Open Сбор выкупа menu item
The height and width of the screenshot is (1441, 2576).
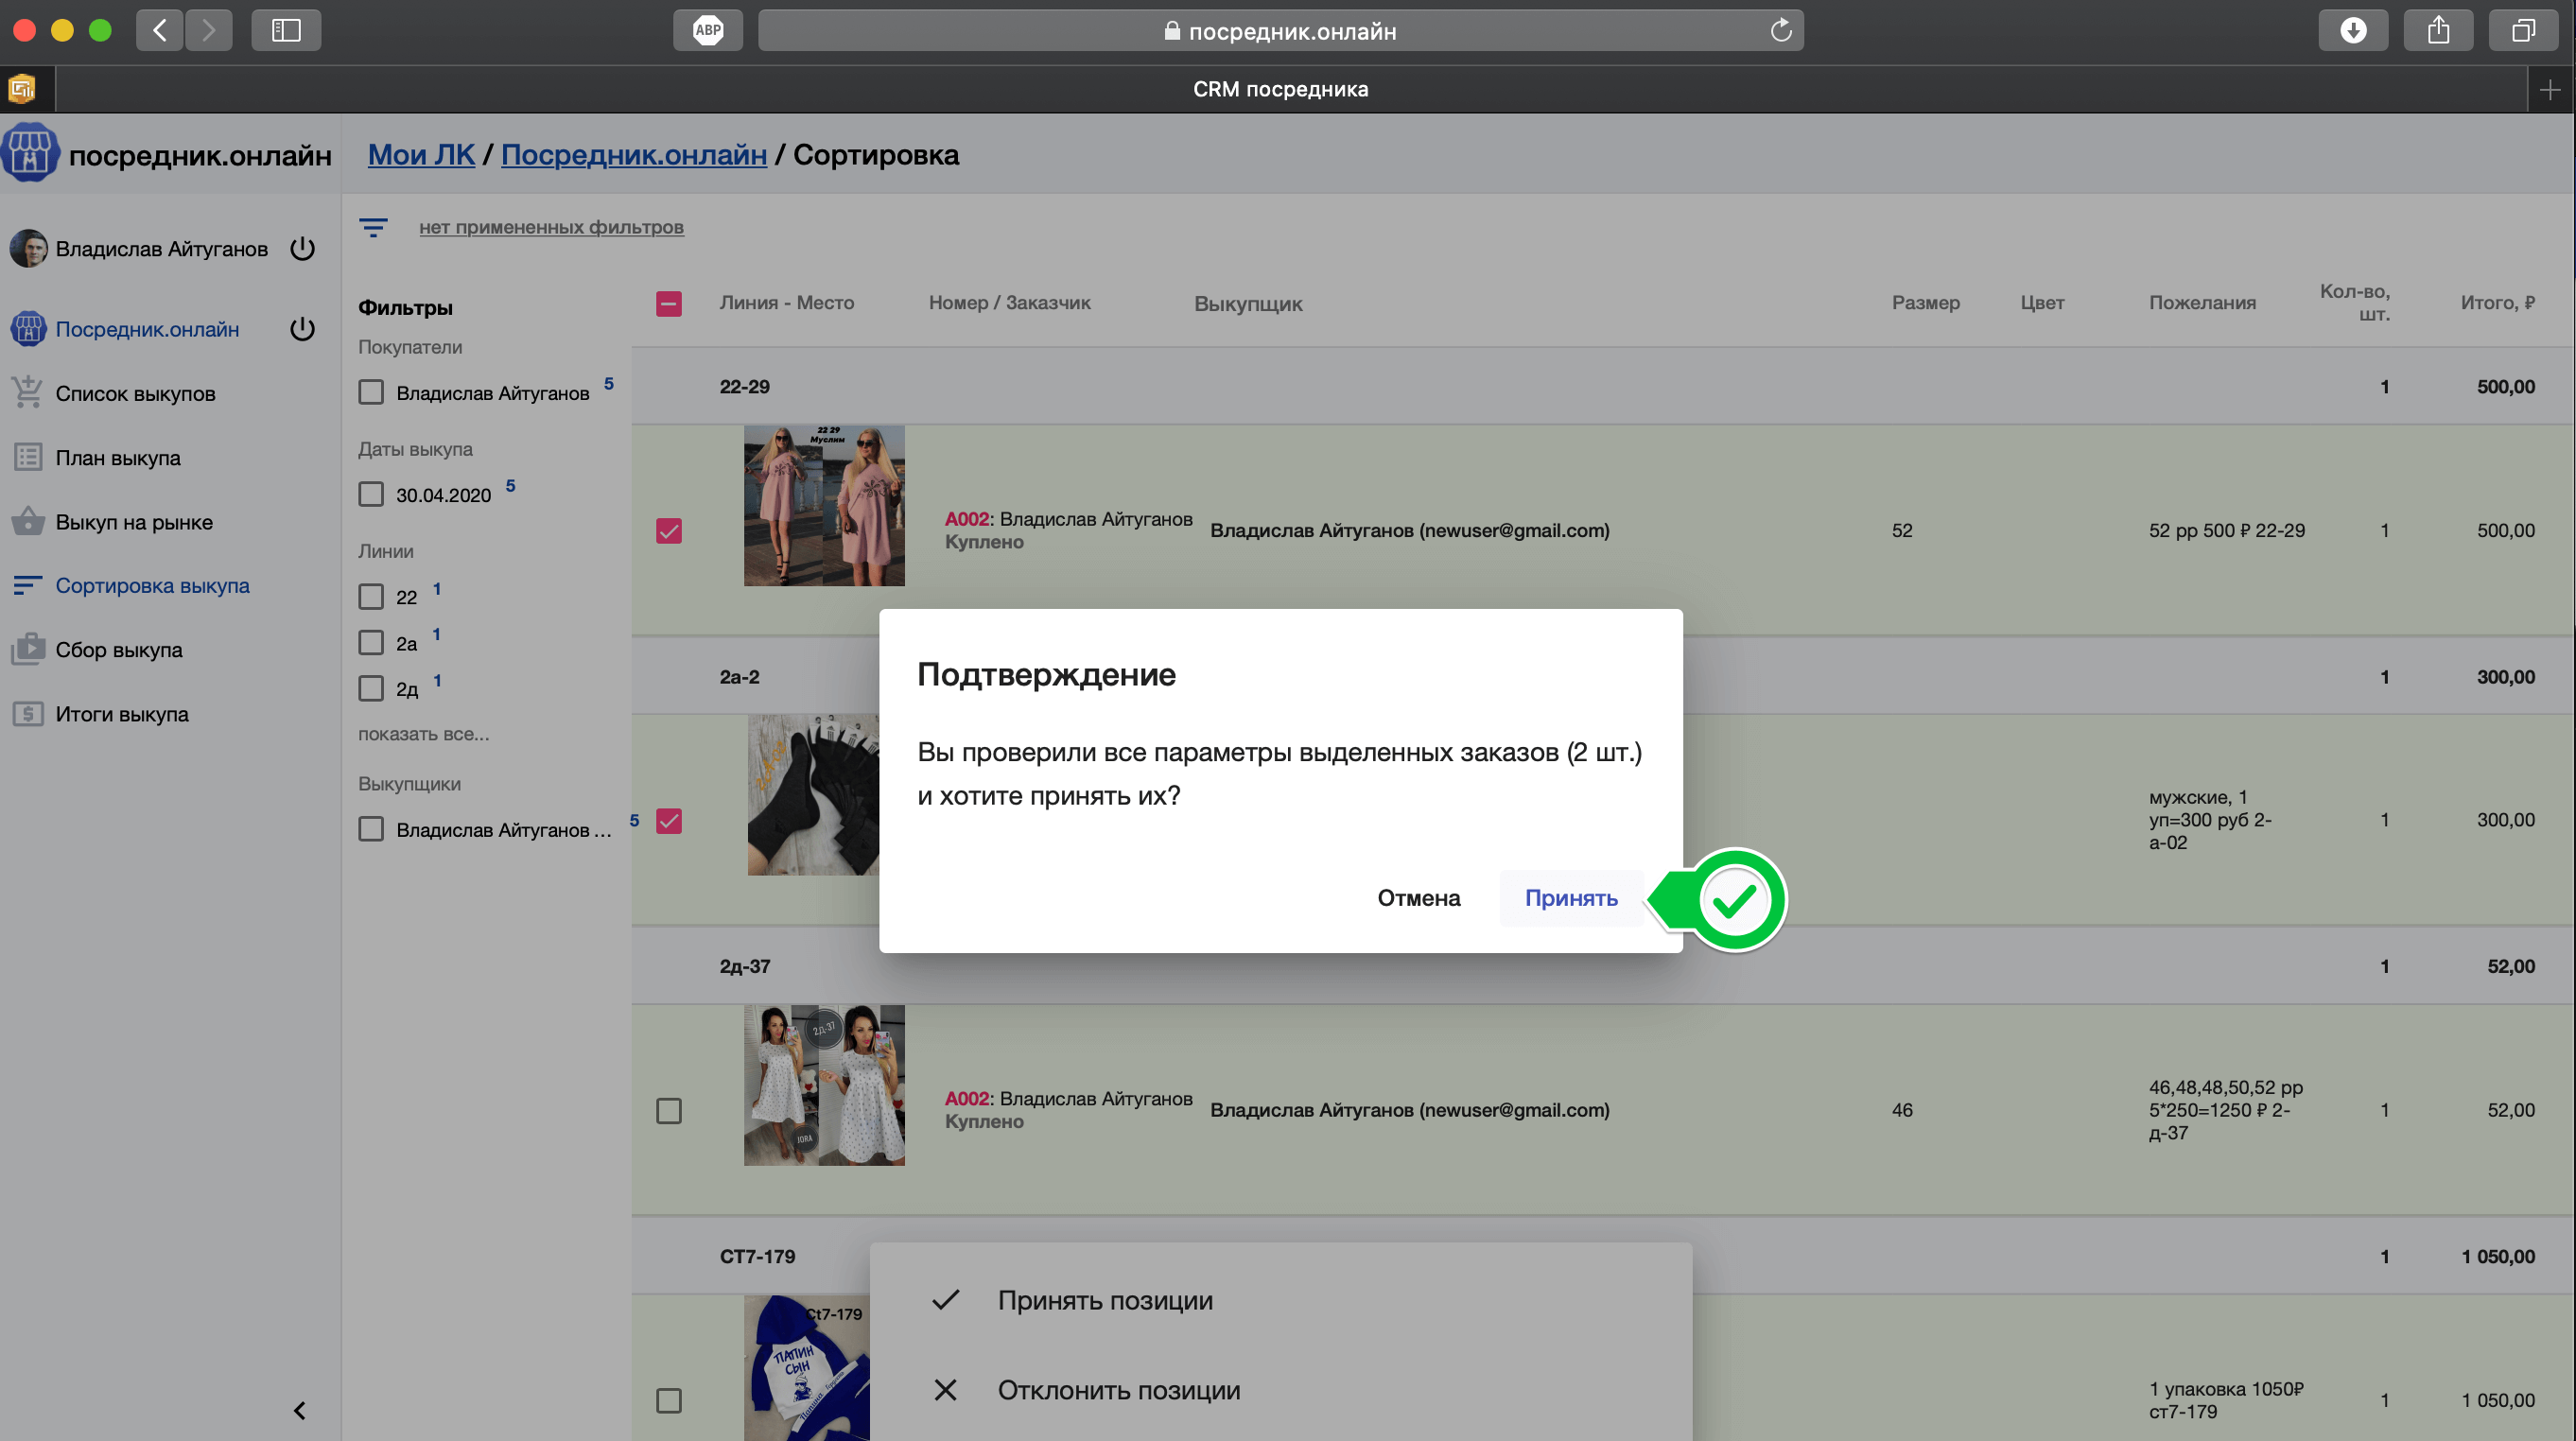119,650
